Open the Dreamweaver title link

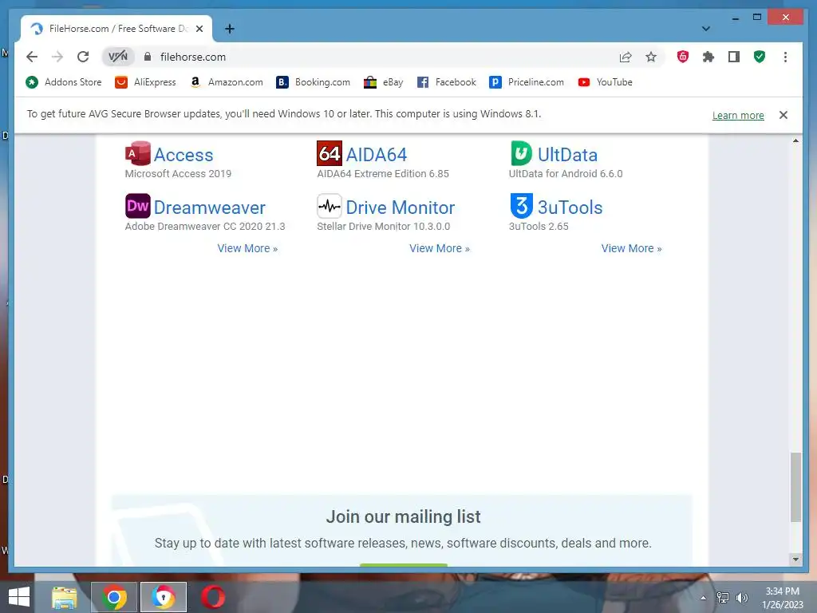click(x=210, y=208)
